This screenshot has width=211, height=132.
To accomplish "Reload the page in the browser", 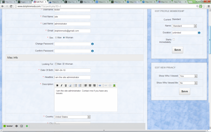I will tap(11, 6).
